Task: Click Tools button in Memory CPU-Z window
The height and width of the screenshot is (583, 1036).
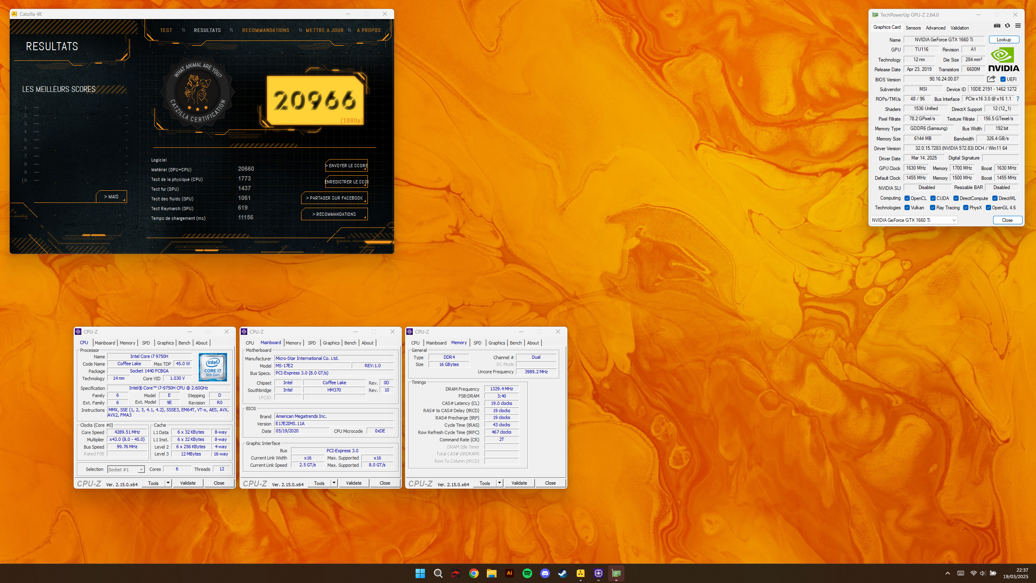Action: [485, 483]
